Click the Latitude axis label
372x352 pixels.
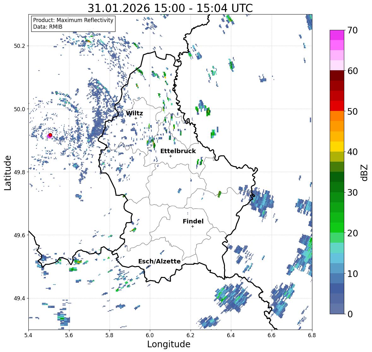[8, 173]
